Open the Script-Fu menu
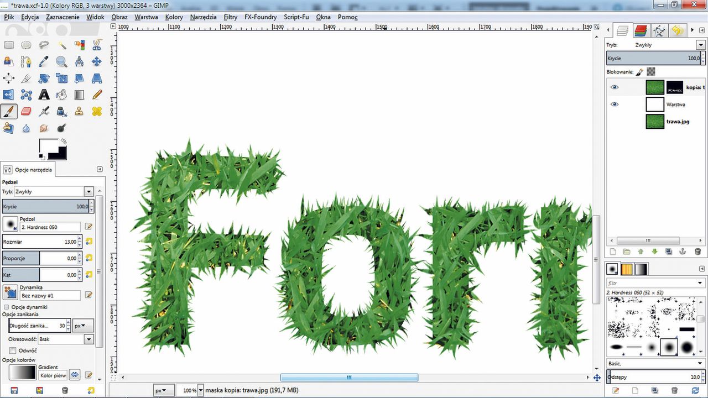Viewport: 708px width, 398px height. pyautogui.click(x=296, y=17)
